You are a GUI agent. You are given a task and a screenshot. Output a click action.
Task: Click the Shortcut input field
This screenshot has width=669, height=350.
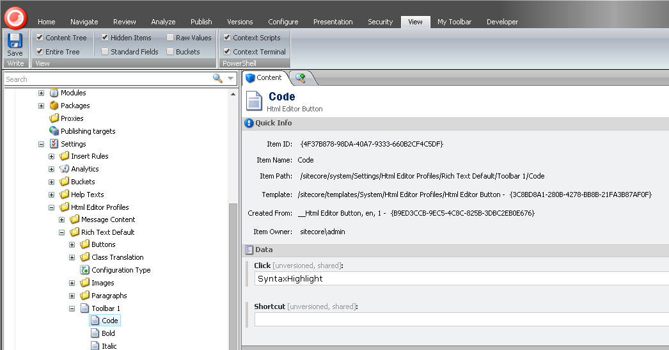460,319
